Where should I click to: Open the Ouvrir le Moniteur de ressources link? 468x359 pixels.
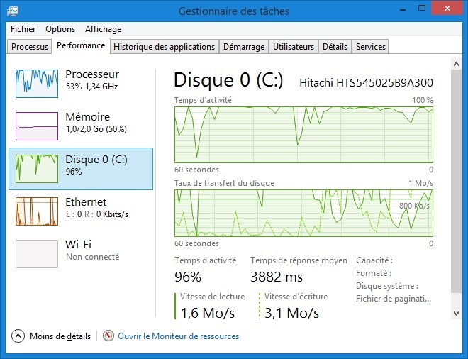178,336
